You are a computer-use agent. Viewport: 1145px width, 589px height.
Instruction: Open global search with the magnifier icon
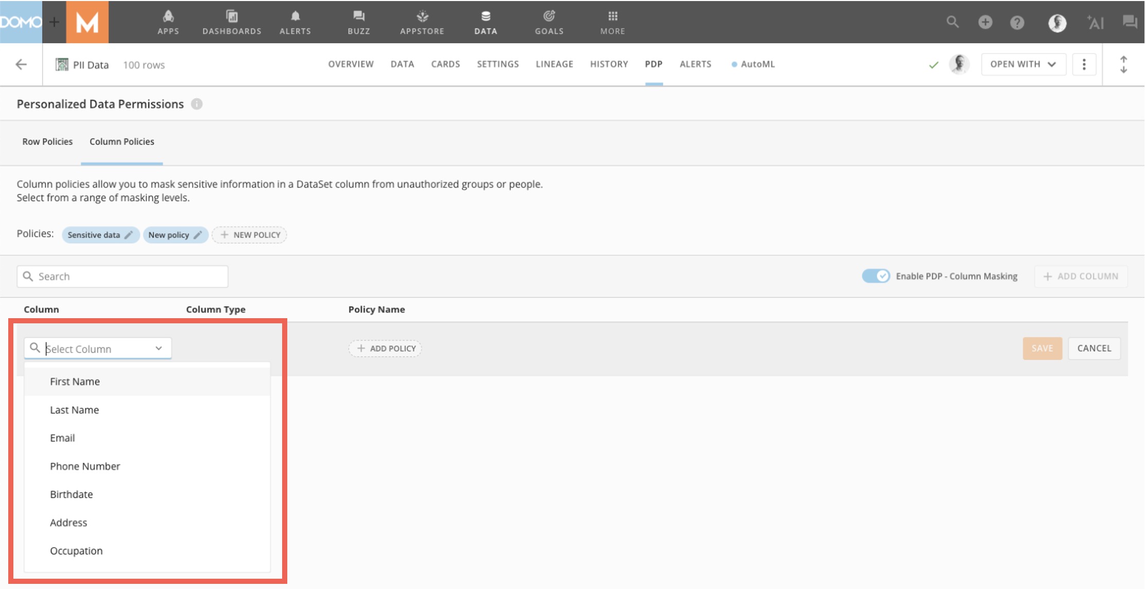953,23
